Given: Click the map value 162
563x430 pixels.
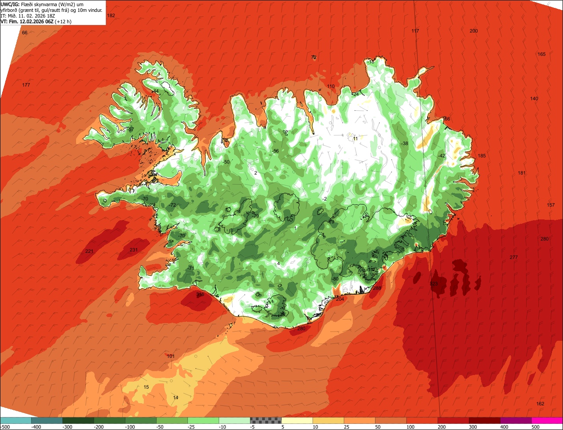Looking at the screenshot, I should tap(541, 404).
